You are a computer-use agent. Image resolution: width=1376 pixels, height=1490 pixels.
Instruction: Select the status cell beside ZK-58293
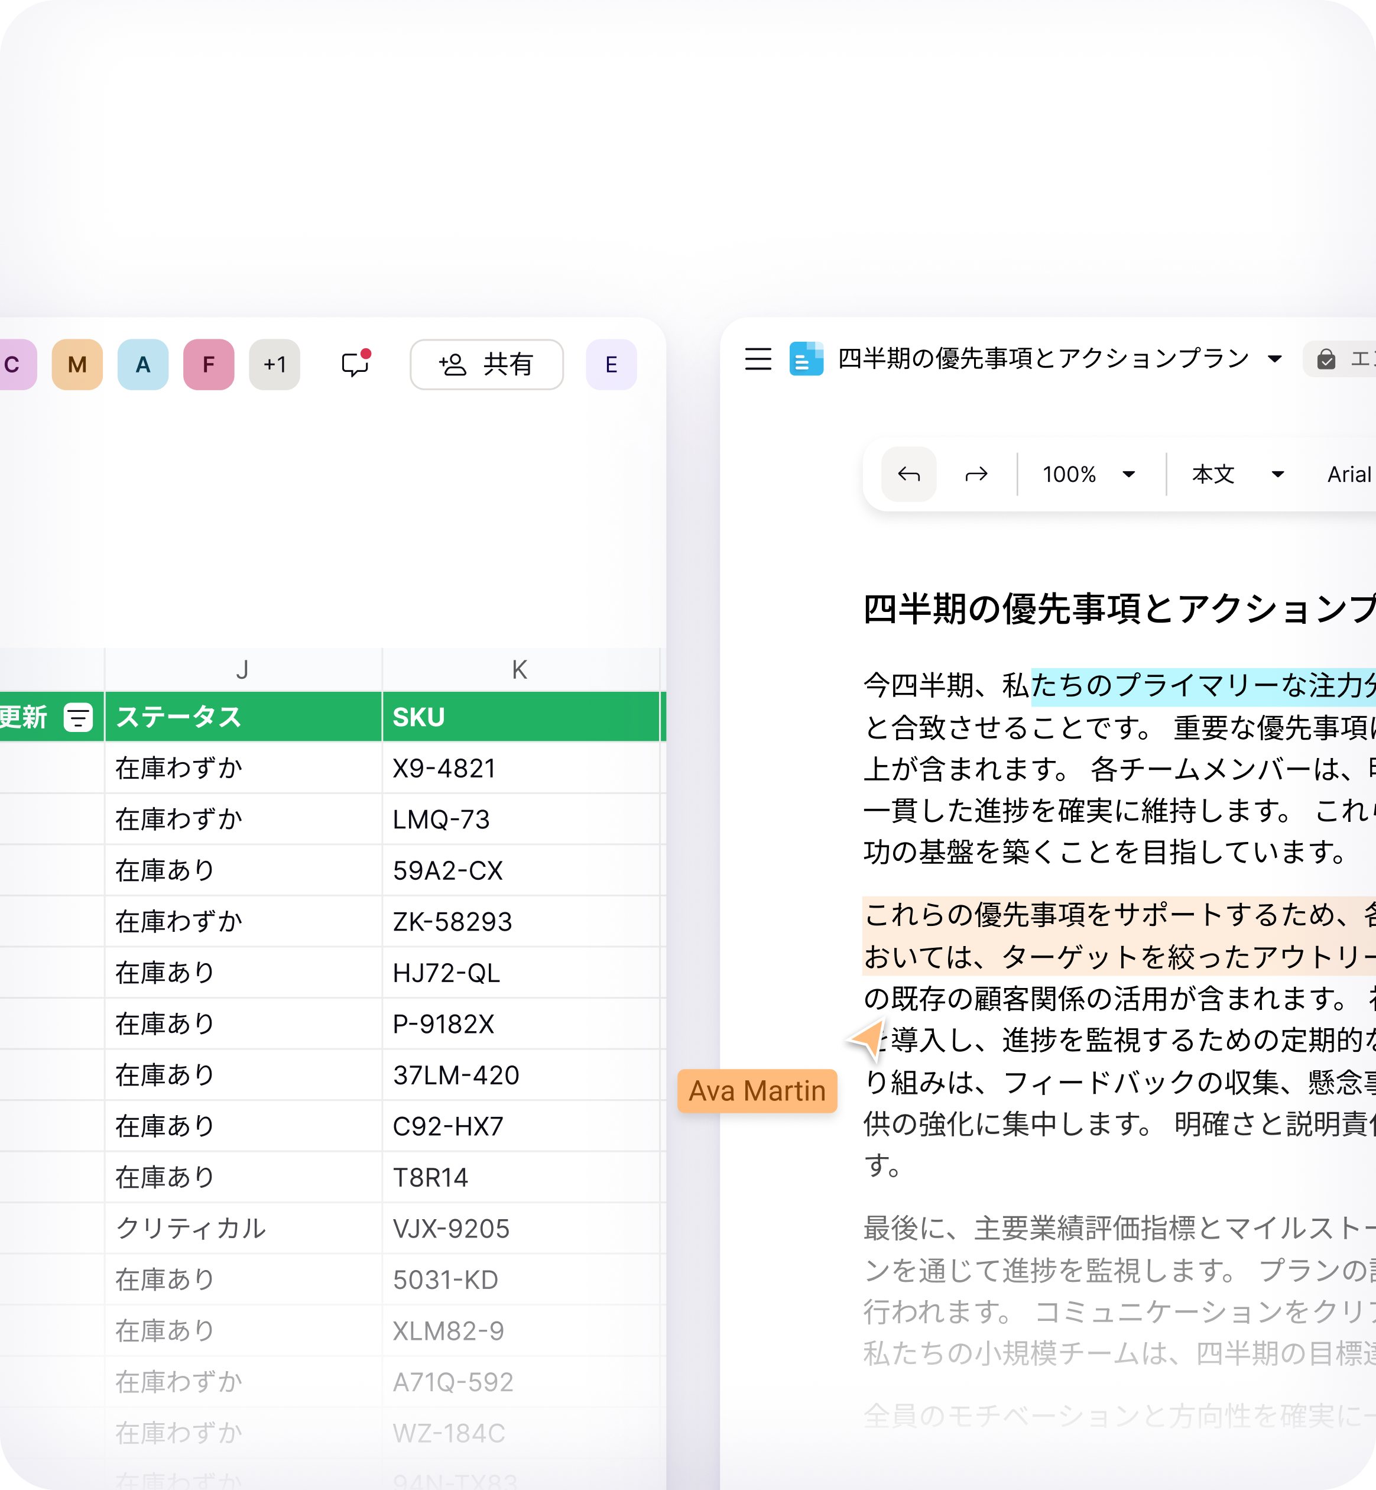pos(243,922)
